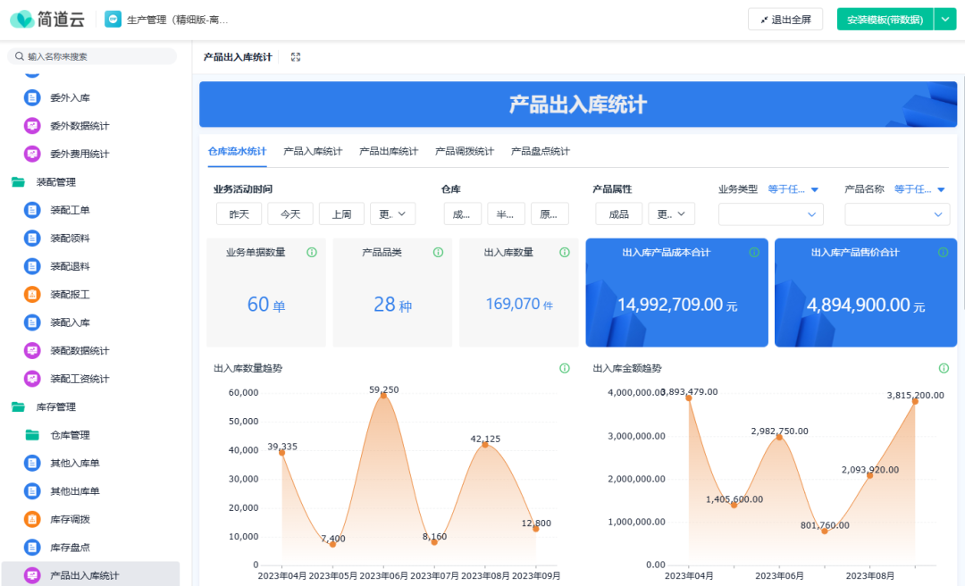Click the info icon on 出入库数量 card
965x586 pixels.
pos(565,253)
